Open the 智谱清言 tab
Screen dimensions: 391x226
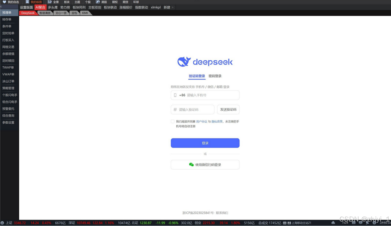pos(45,13)
